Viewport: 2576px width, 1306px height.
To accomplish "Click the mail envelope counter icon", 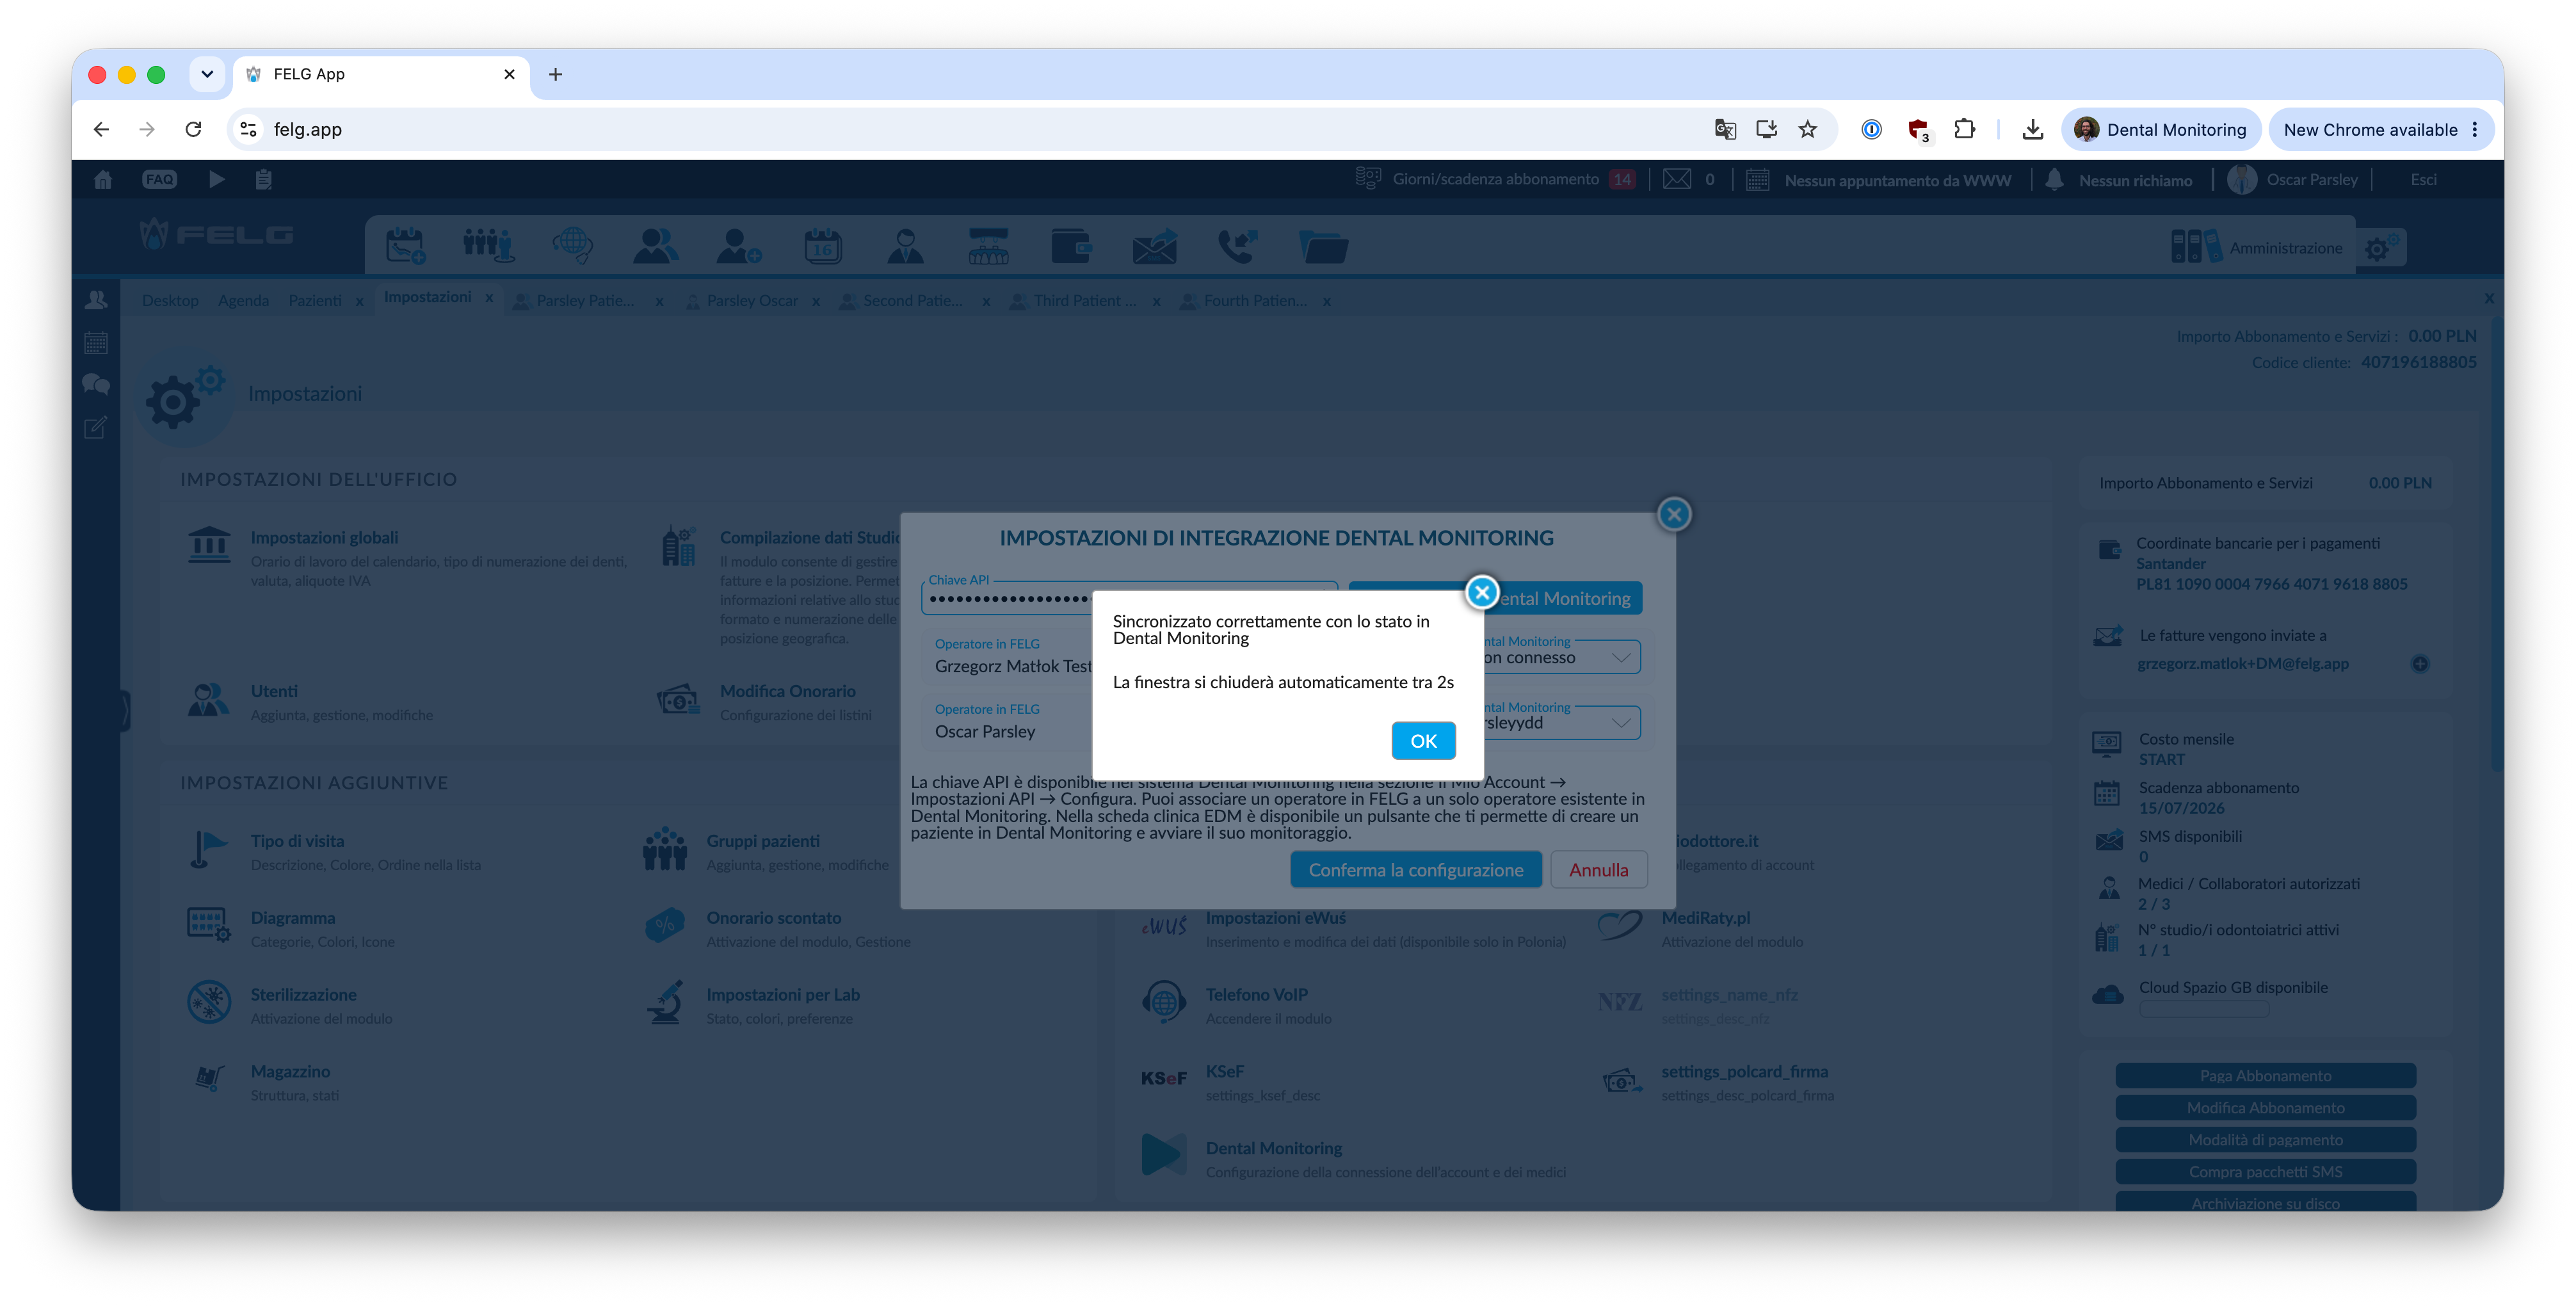I will [x=1677, y=180].
